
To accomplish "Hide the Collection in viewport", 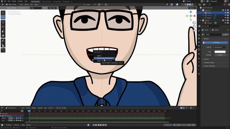I will tap(225, 10).
